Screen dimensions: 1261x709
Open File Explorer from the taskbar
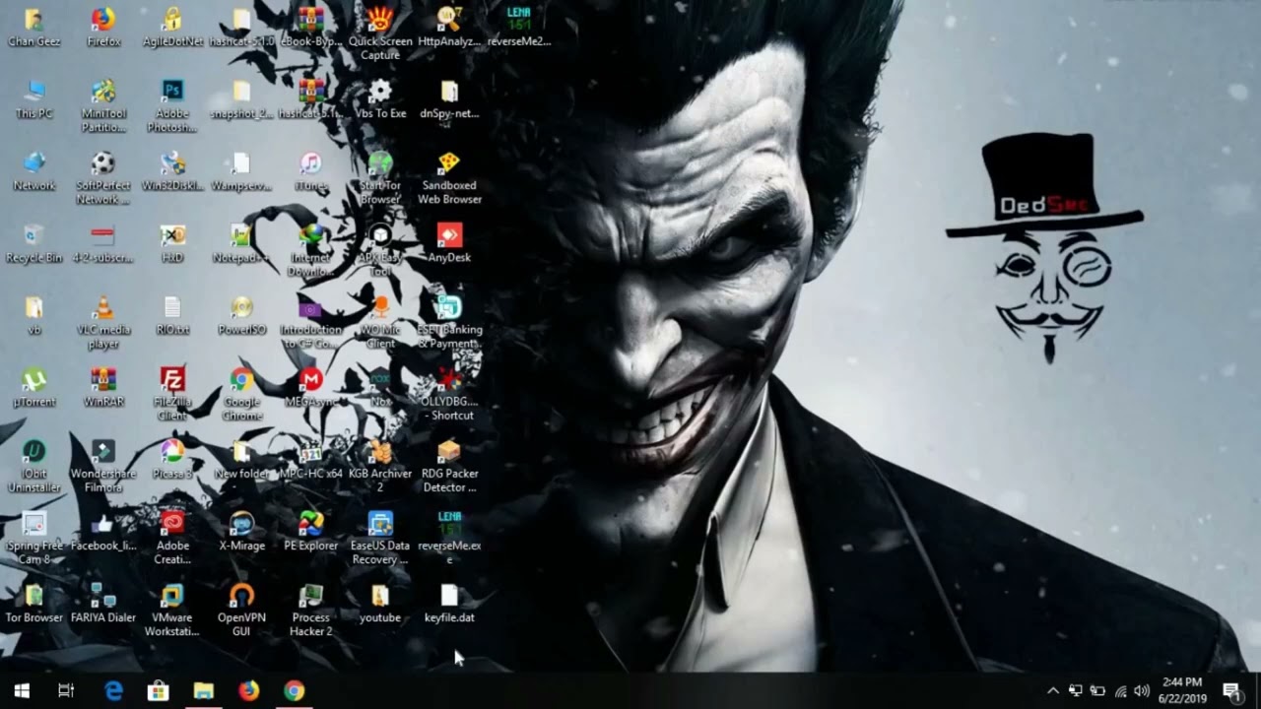(x=204, y=690)
